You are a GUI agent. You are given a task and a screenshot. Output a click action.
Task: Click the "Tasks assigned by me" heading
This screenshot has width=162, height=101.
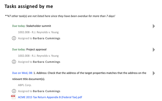click(29, 6)
